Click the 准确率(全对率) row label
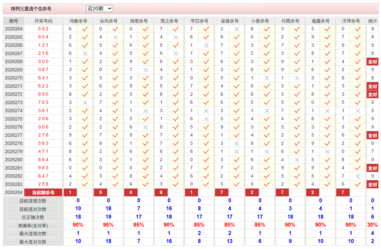381x249 pixels. [x=33, y=226]
